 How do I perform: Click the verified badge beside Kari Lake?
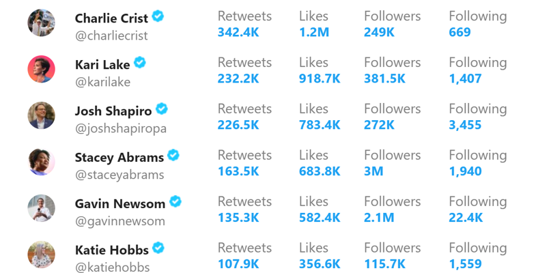tap(139, 63)
